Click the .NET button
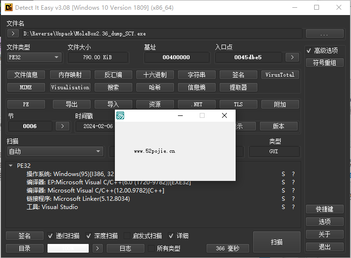The image size is (351, 258). click(196, 104)
